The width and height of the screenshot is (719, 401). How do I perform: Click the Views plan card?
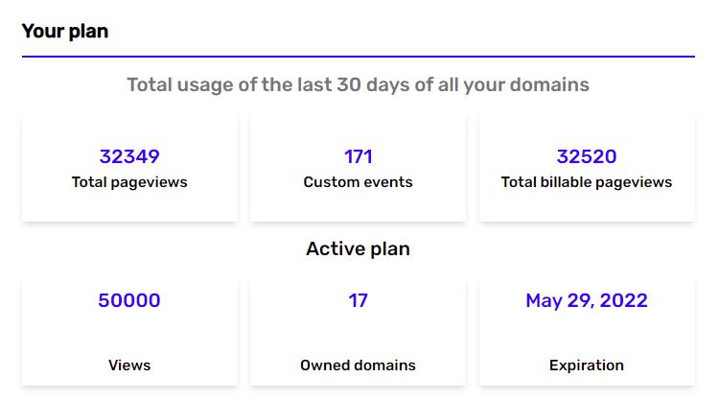tap(129, 333)
